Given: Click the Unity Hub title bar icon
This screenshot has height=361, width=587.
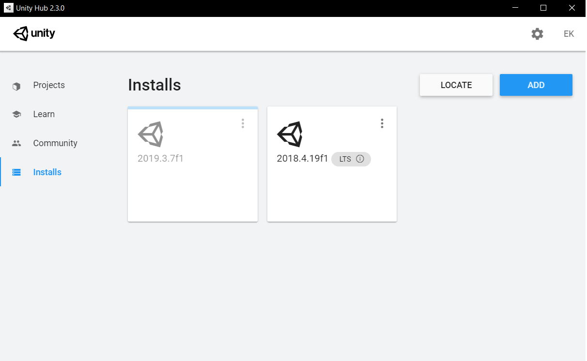Looking at the screenshot, I should (8, 8).
